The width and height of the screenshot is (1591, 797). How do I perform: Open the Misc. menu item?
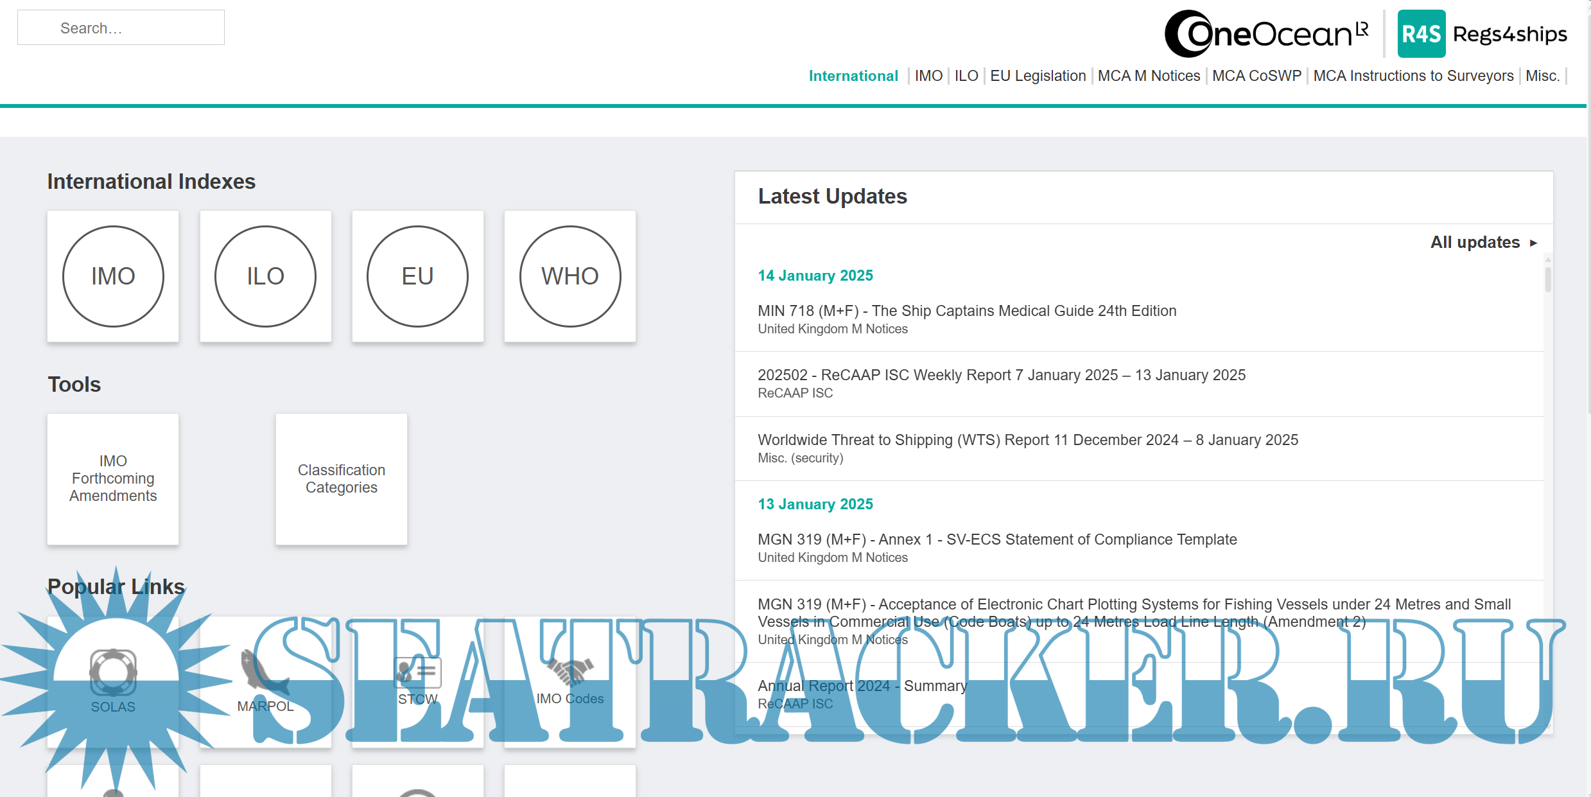[1542, 76]
